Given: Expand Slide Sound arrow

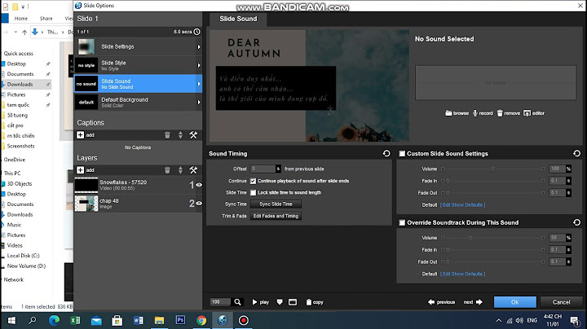Looking at the screenshot, I should coord(199,84).
